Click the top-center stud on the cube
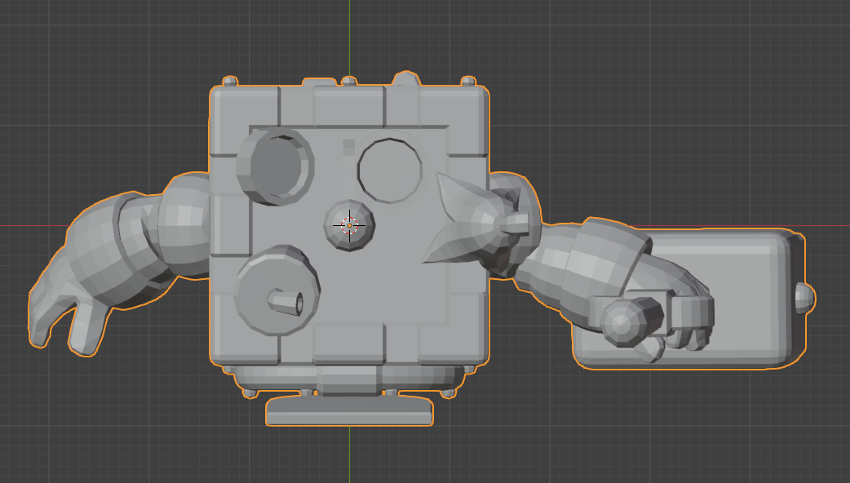 [x=349, y=82]
